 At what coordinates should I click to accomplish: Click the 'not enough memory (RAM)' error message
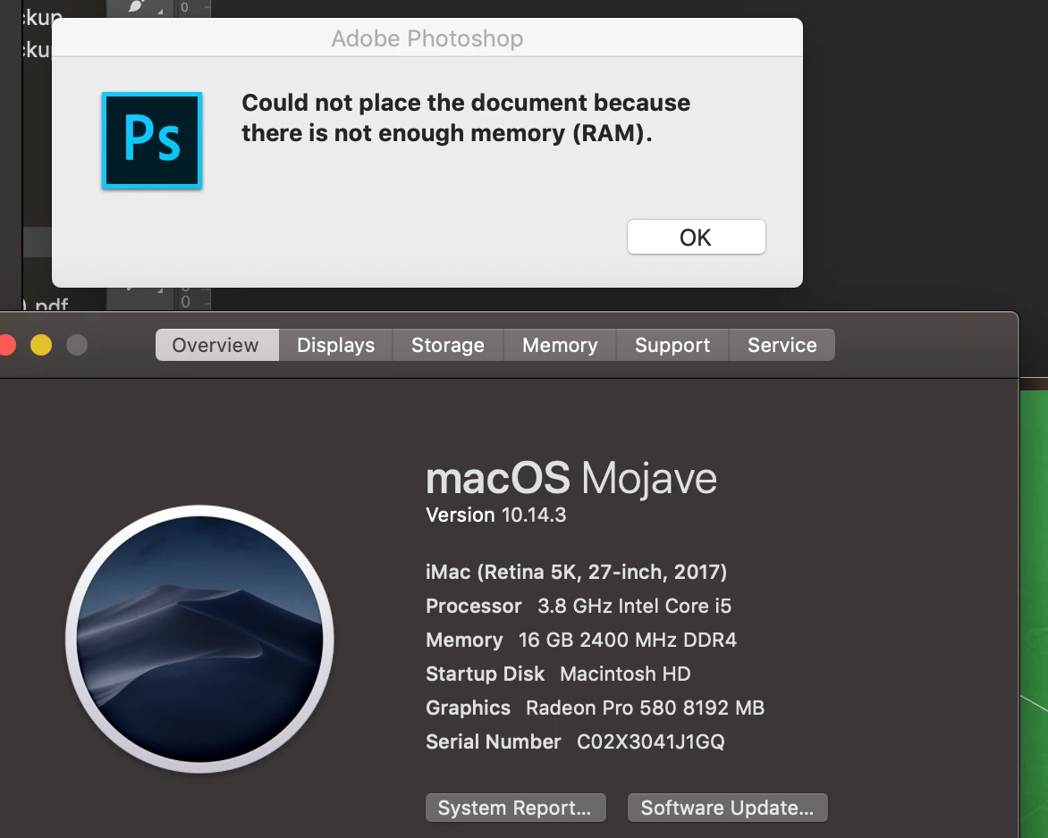[x=466, y=118]
